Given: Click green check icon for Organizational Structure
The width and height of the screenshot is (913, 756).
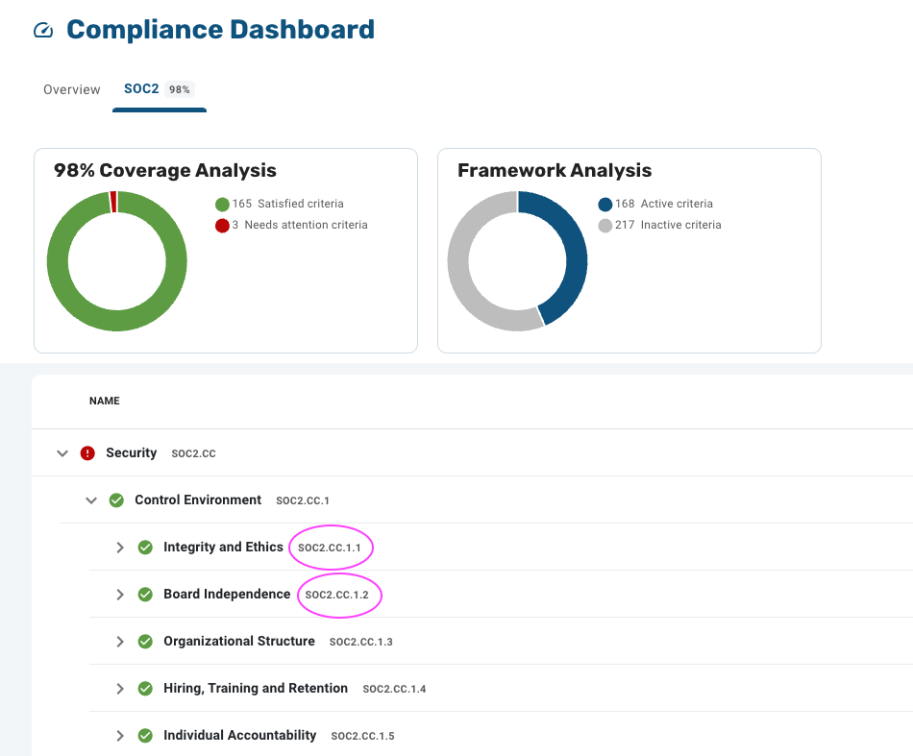Looking at the screenshot, I should coord(145,642).
